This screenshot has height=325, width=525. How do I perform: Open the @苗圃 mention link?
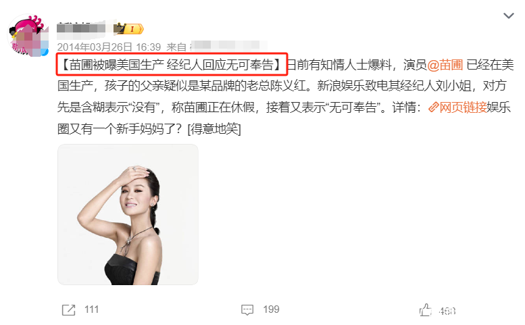(445, 65)
